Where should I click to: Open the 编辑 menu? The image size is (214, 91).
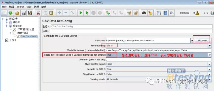(x=12, y=7)
